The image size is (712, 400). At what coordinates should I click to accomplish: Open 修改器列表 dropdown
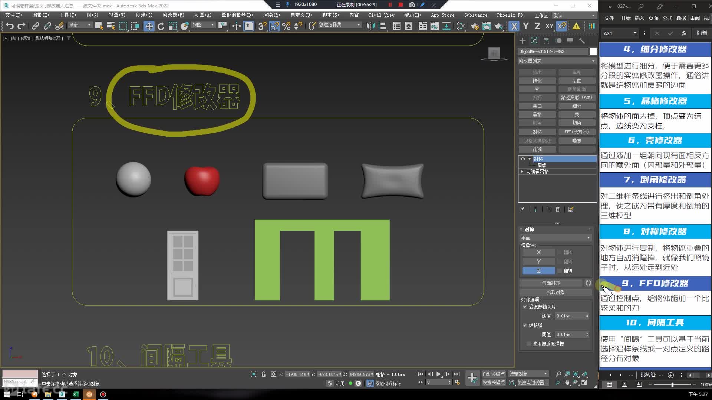(557, 61)
